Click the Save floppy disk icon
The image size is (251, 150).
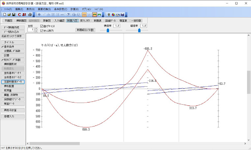coord(14,15)
